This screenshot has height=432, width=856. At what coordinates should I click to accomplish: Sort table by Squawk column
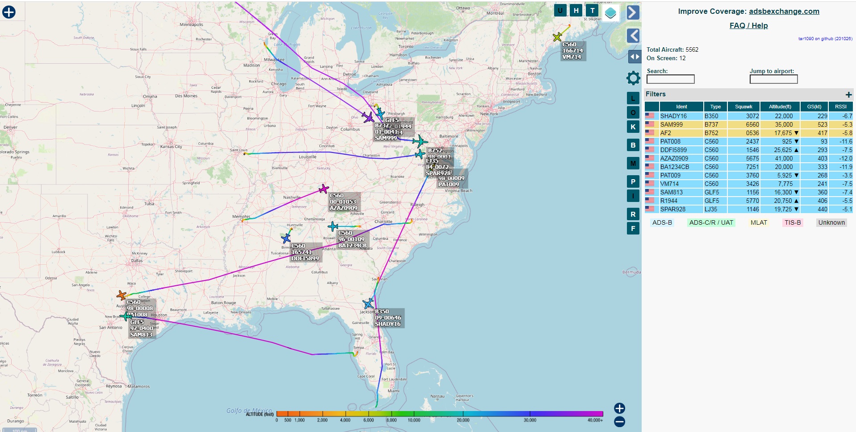[743, 107]
